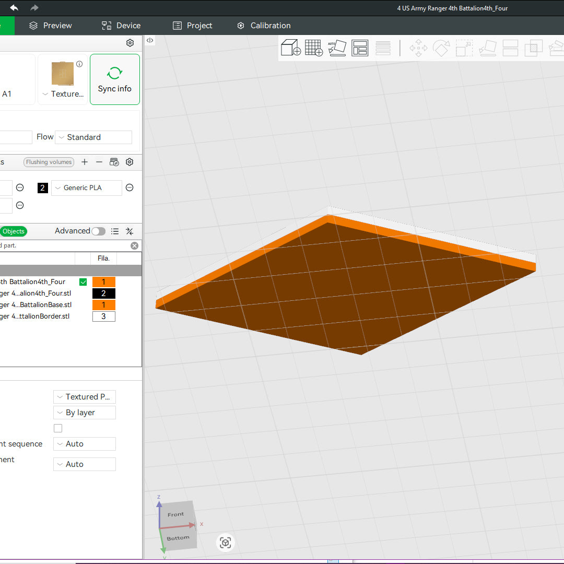The height and width of the screenshot is (564, 564).
Task: Click the Add plate icon
Action: (x=314, y=48)
